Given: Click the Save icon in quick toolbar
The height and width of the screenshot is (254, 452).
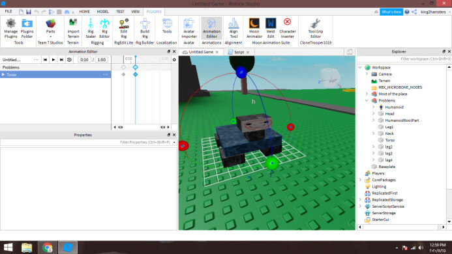Looking at the screenshot, I should (x=28, y=12).
